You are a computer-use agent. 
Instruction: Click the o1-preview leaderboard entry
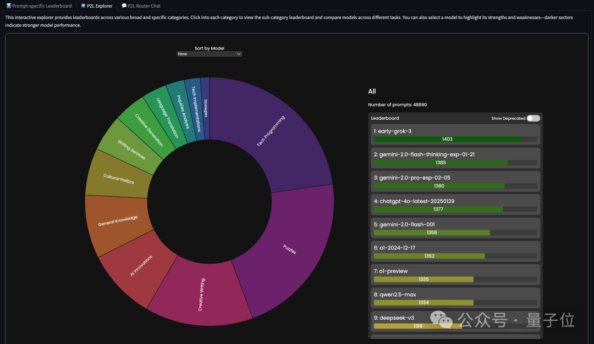click(x=455, y=275)
